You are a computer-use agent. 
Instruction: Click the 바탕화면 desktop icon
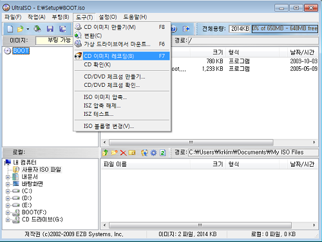coord(16,184)
